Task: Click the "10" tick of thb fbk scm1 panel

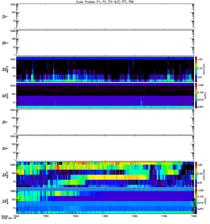Action: (x=14, y=102)
